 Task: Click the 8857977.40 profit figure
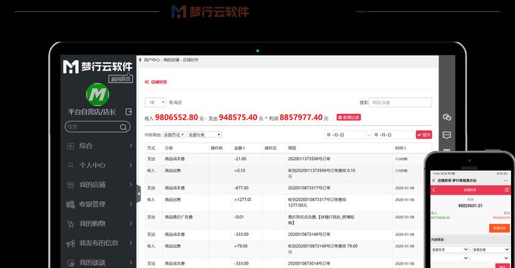301,117
